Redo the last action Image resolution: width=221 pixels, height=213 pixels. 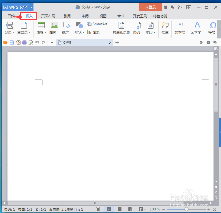44,42
